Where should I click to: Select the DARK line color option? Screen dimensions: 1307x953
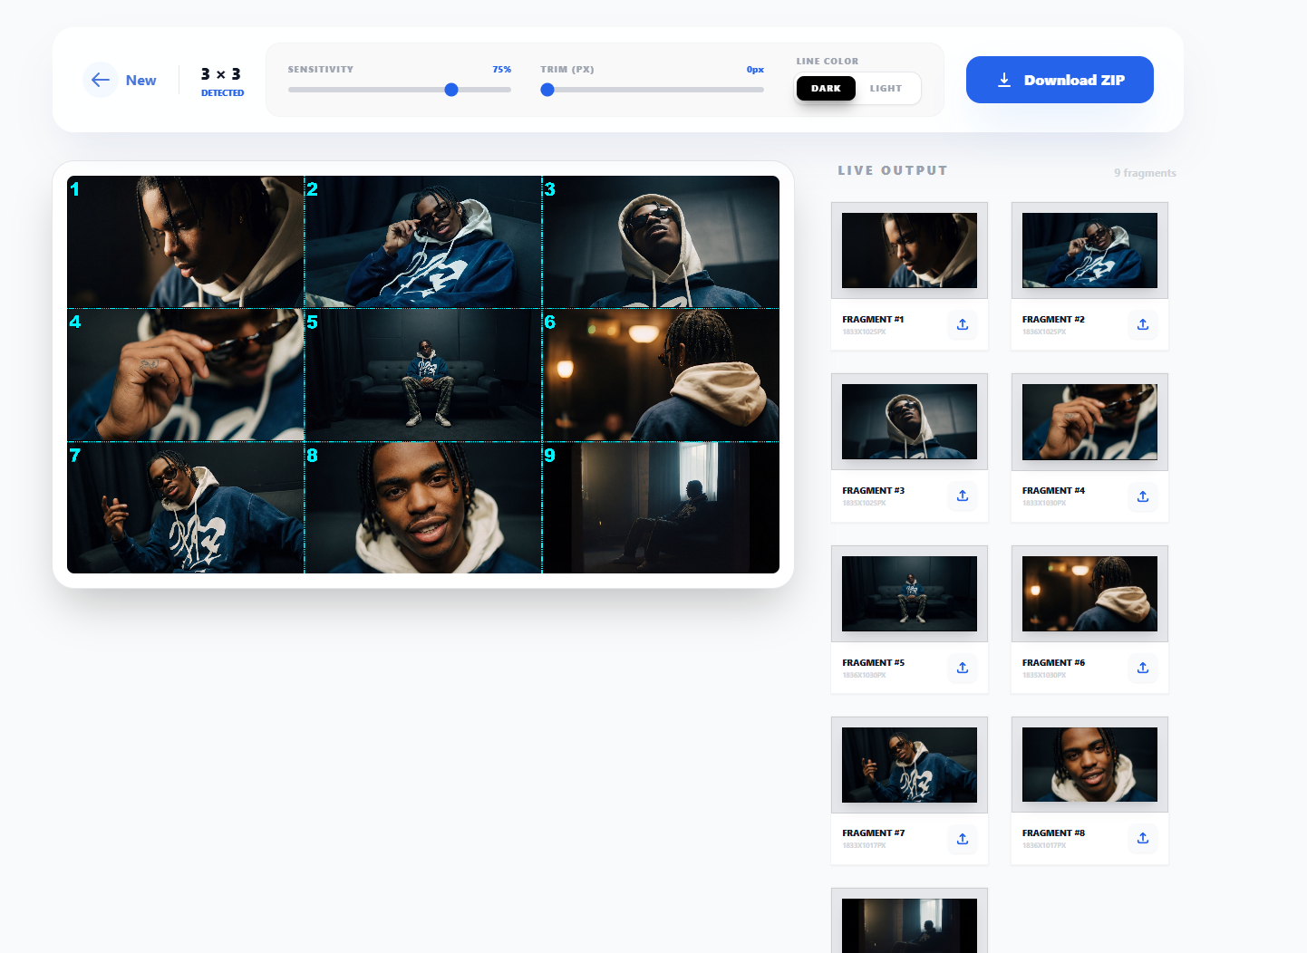826,88
